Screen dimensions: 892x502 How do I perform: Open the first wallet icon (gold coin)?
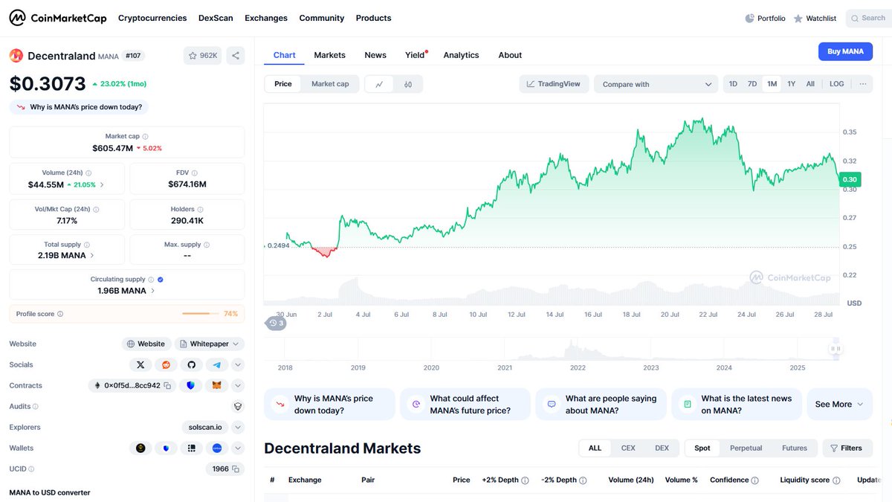[140, 448]
